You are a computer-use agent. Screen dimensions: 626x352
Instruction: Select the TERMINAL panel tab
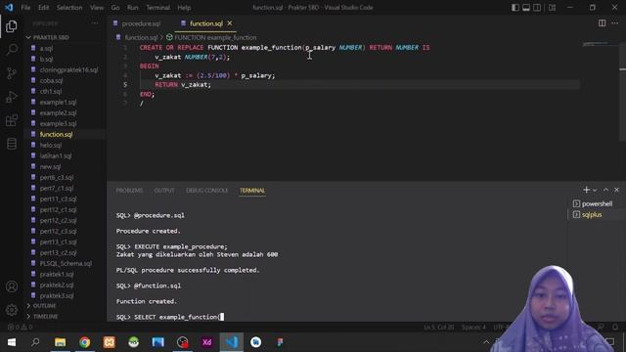pos(252,191)
